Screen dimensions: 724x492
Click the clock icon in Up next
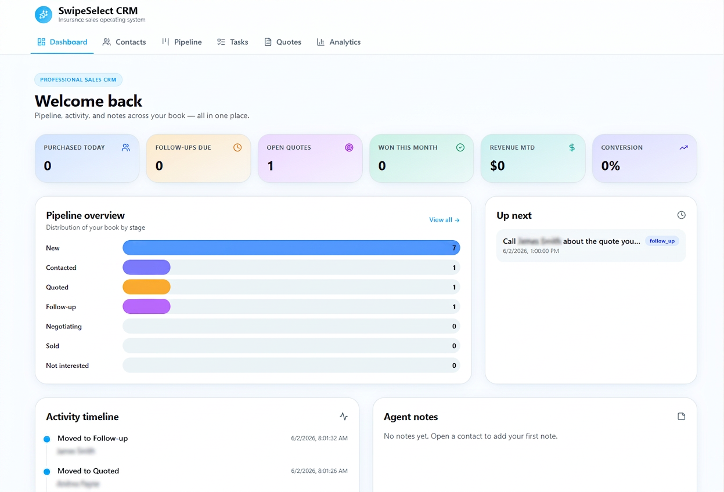click(x=682, y=215)
